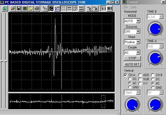Toggle the FAIL SAFE toolbar button
Screen dimensions: 166x115
[x=81, y=8]
